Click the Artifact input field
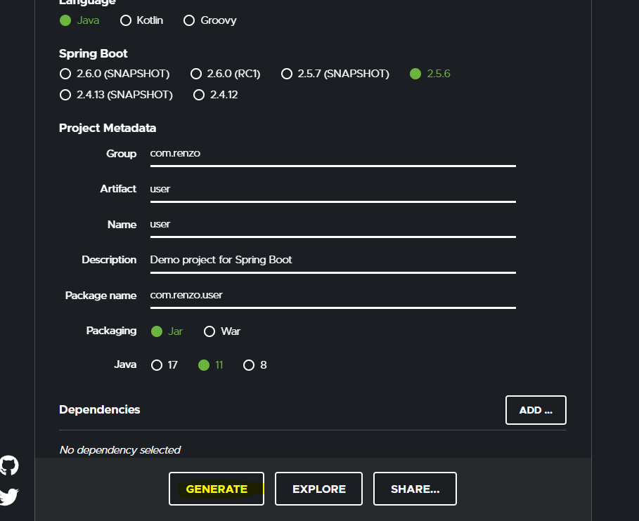 click(x=333, y=190)
